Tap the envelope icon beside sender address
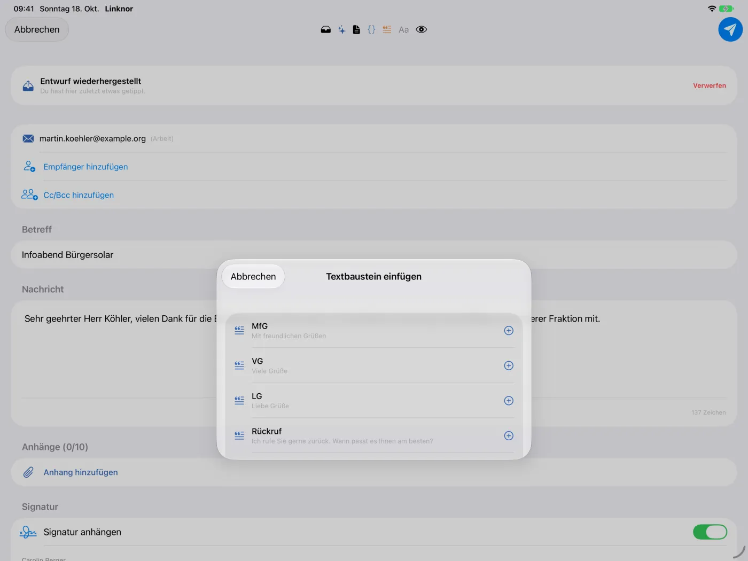748x561 pixels. click(28, 139)
